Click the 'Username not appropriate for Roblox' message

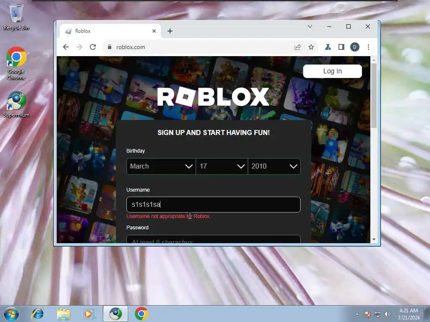[168, 216]
